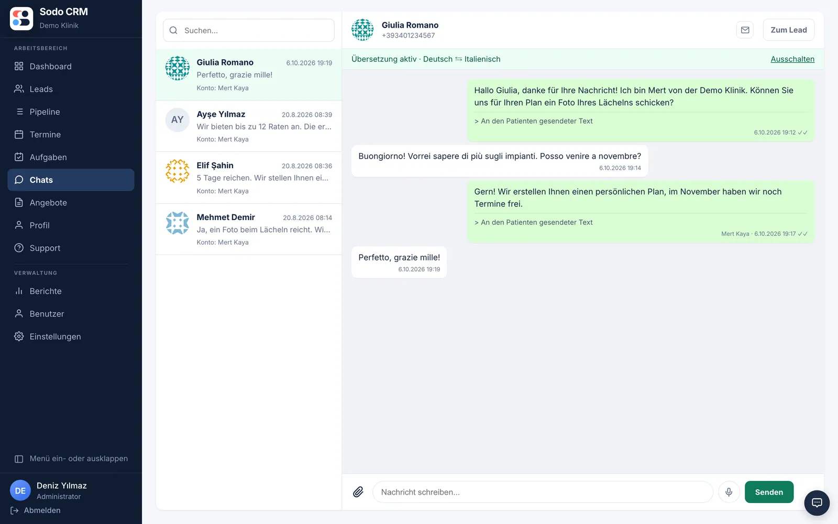This screenshot has width=838, height=524.
Task: Open Angebote via its document icon
Action: pyautogui.click(x=19, y=202)
